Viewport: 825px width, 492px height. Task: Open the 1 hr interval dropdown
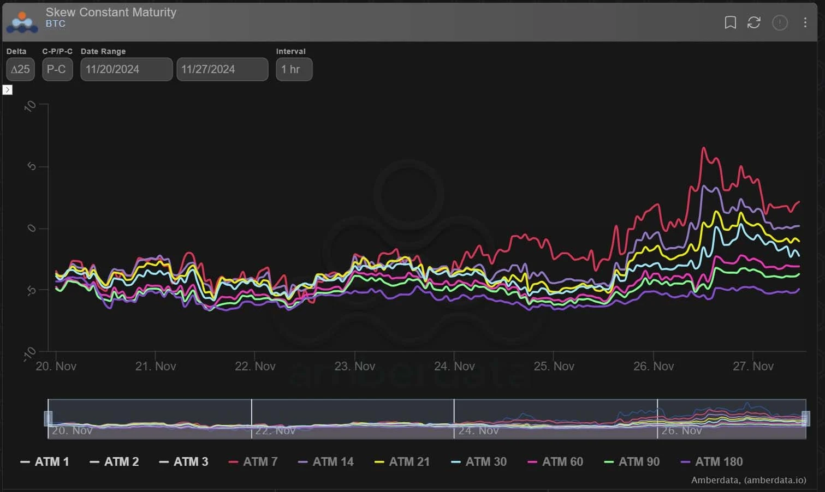[x=294, y=69]
